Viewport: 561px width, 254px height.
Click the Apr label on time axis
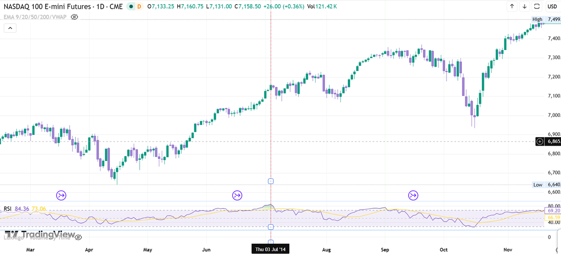point(90,250)
